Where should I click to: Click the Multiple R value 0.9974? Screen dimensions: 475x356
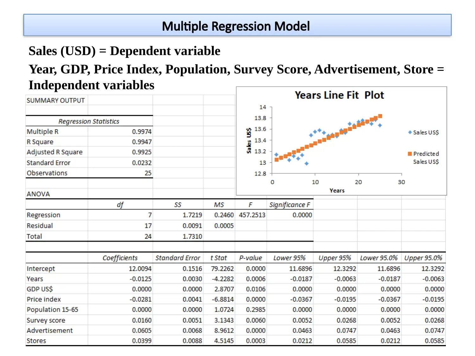142,132
